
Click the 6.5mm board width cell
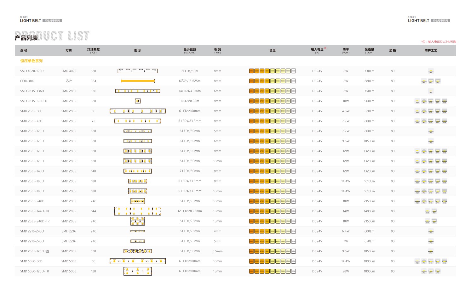click(217, 251)
